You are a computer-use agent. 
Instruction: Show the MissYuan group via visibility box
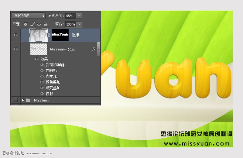[16, 100]
